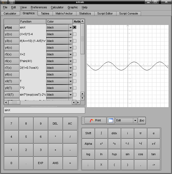Insert Euler's e constant key
172x174 pixels.
click(154, 133)
